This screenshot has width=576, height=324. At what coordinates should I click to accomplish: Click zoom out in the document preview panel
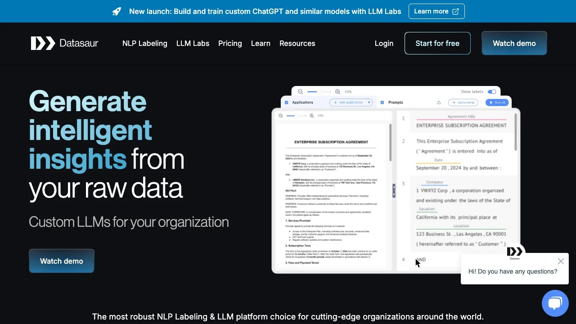pyautogui.click(x=281, y=116)
